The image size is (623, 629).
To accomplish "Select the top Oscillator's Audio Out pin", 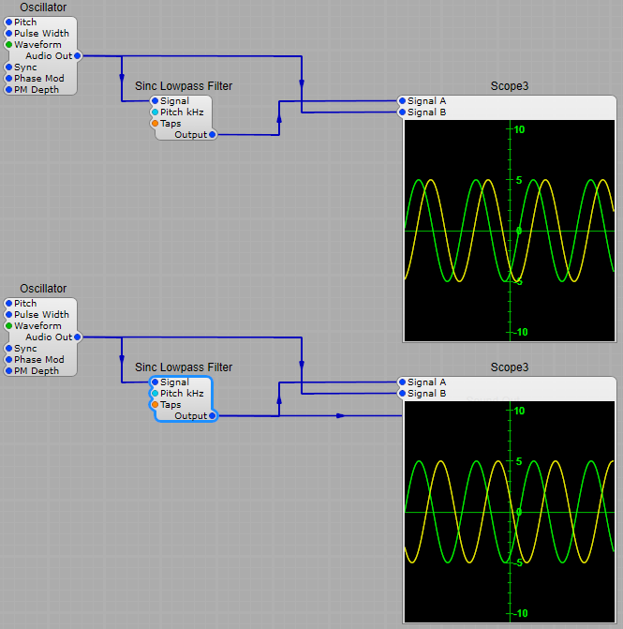I will tap(77, 55).
